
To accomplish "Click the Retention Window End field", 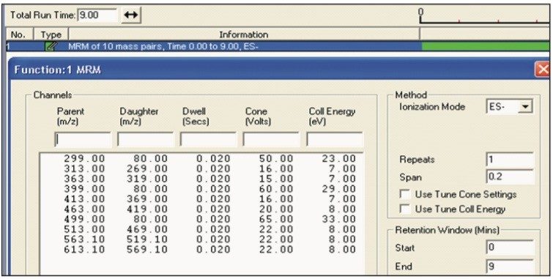I will click(x=510, y=267).
